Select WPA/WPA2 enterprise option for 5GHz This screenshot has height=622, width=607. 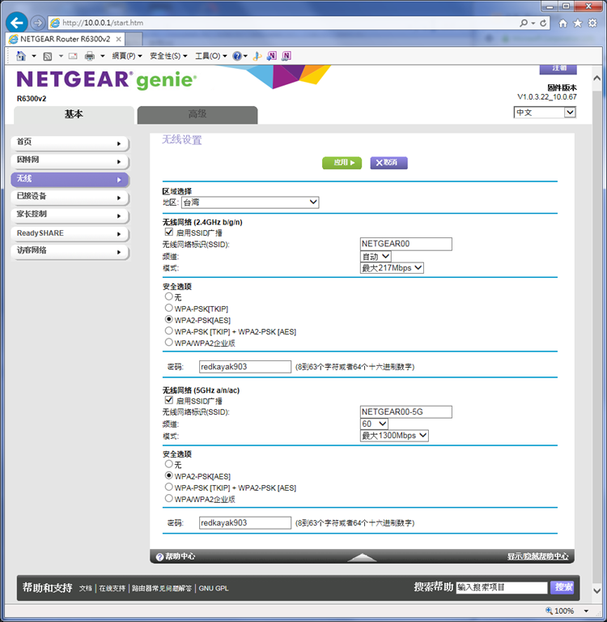coord(169,498)
